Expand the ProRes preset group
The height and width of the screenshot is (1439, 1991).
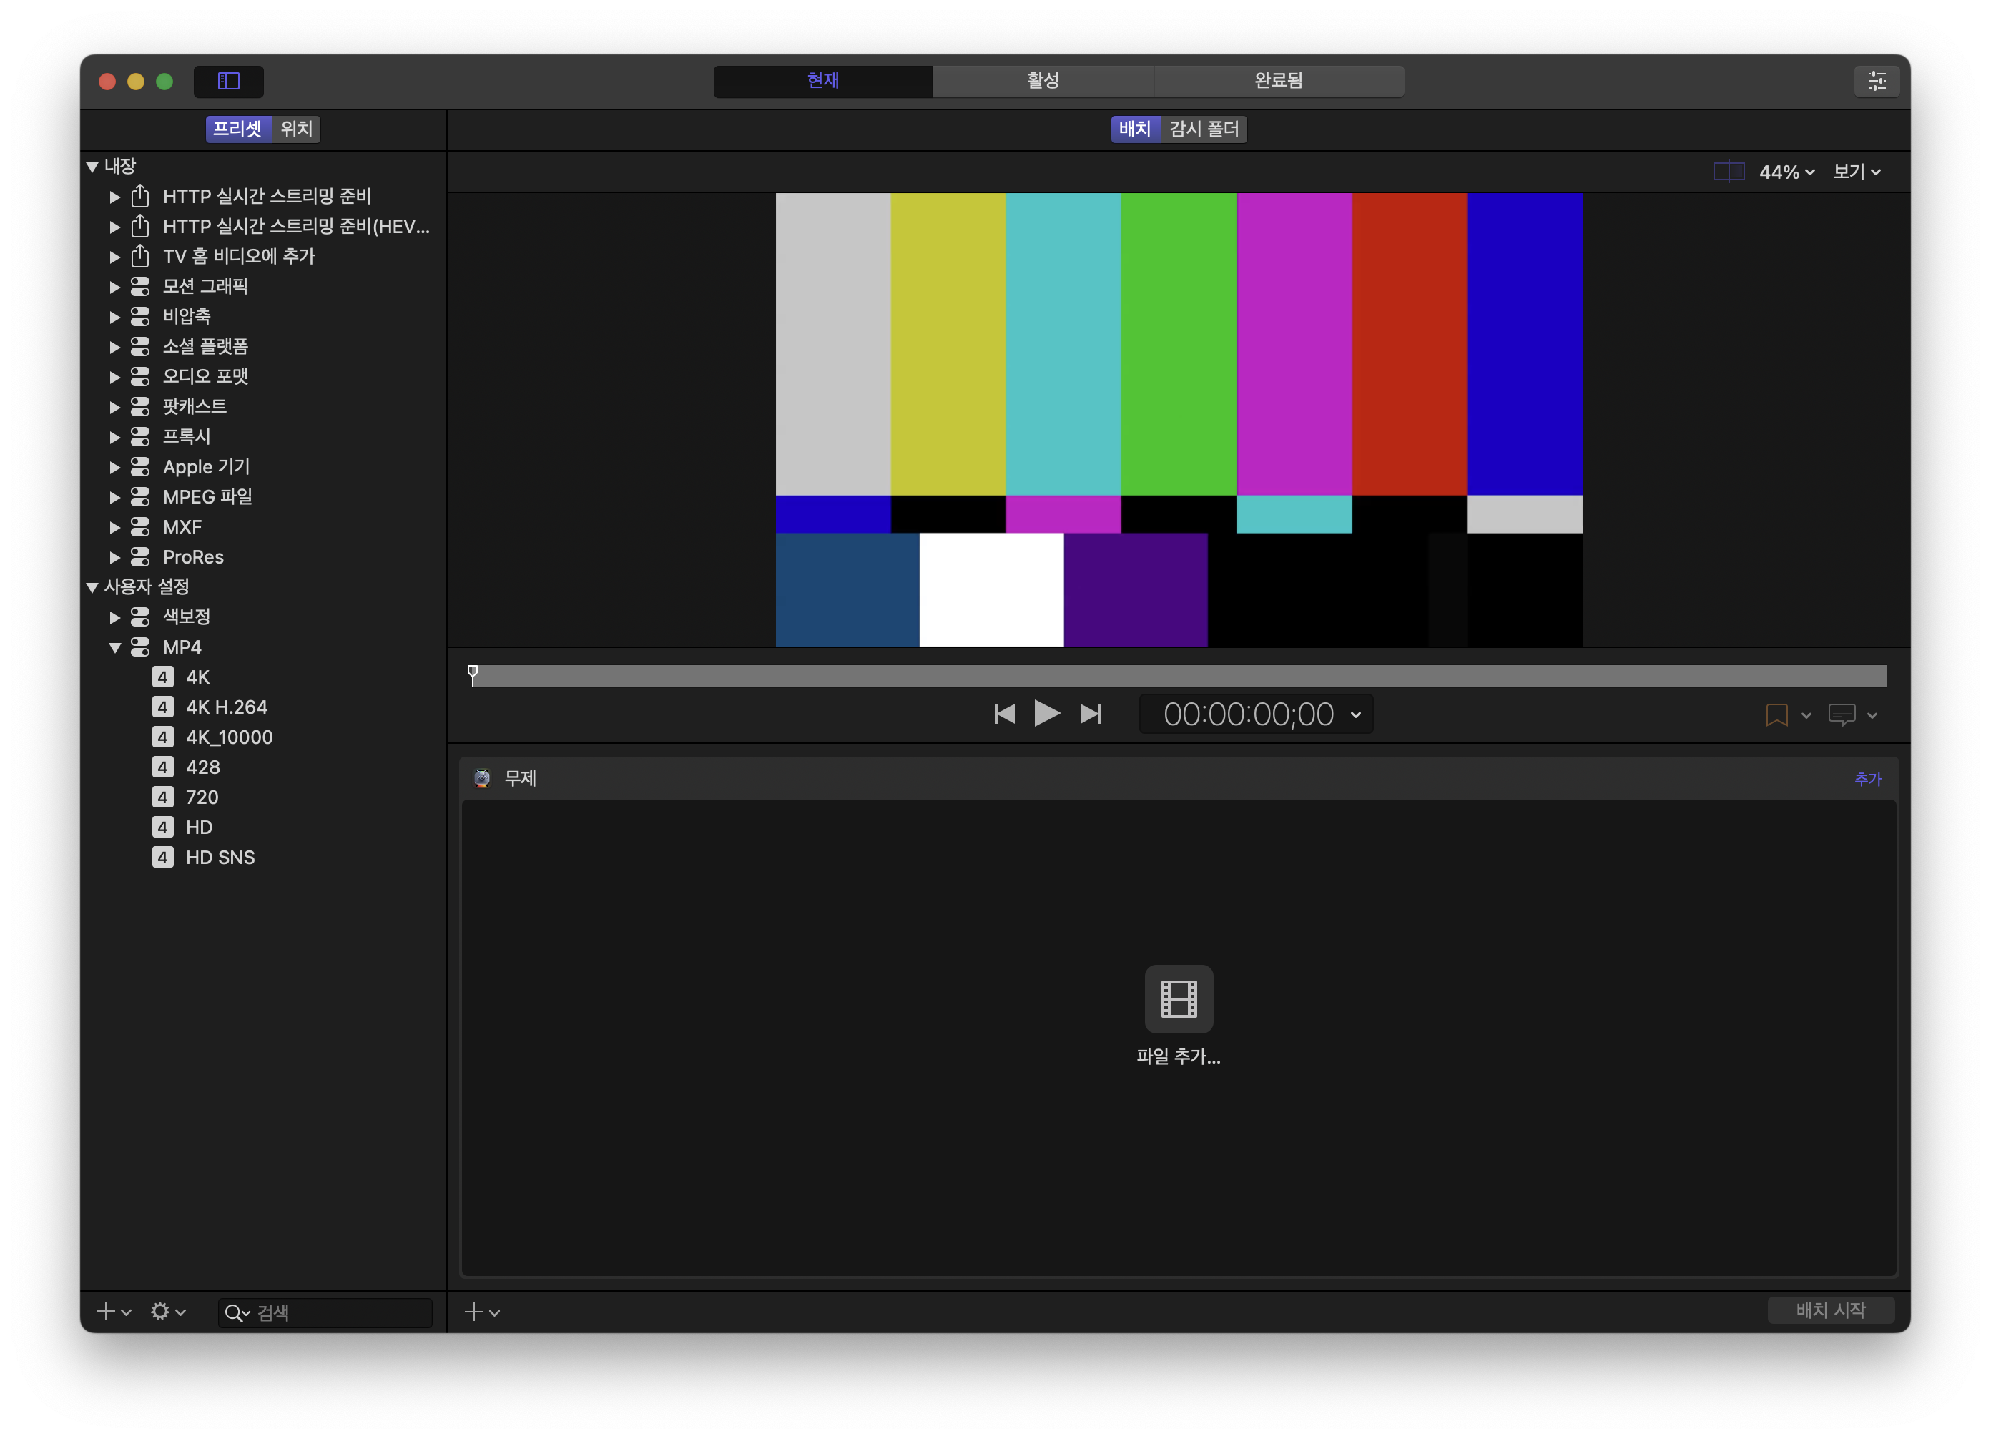point(115,558)
